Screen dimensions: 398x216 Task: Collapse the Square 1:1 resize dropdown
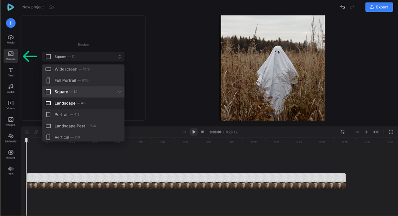coord(83,57)
